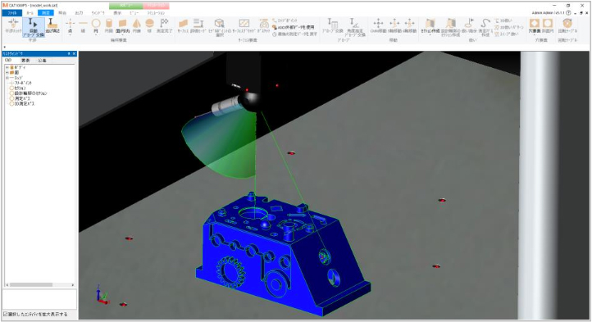Select the 点 (point) measurement tool

[70, 26]
